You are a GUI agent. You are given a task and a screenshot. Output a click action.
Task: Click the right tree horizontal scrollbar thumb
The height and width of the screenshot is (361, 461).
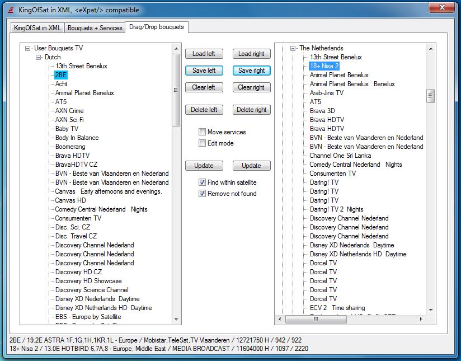click(316, 319)
